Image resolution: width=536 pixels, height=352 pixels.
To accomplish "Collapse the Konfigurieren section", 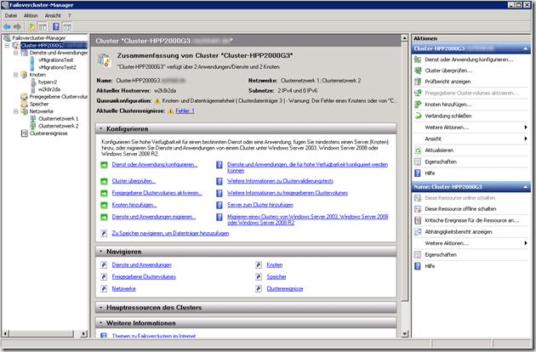I will pos(101,129).
